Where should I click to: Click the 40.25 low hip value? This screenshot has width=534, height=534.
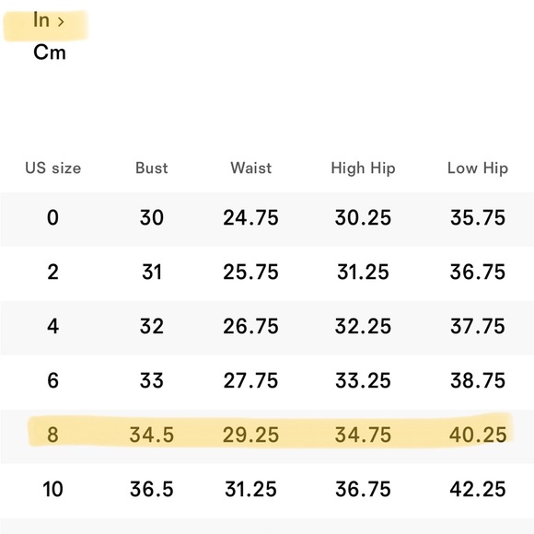coord(478,435)
